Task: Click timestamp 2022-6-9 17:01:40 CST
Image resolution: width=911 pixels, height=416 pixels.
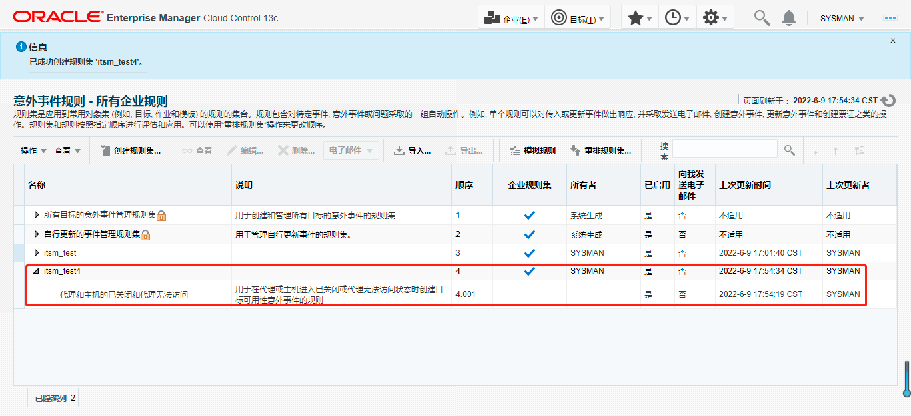Action: pyautogui.click(x=760, y=253)
